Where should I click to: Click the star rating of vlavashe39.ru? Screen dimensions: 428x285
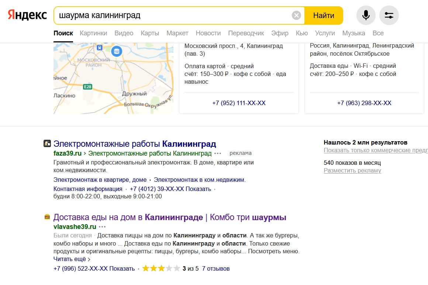coord(161,268)
